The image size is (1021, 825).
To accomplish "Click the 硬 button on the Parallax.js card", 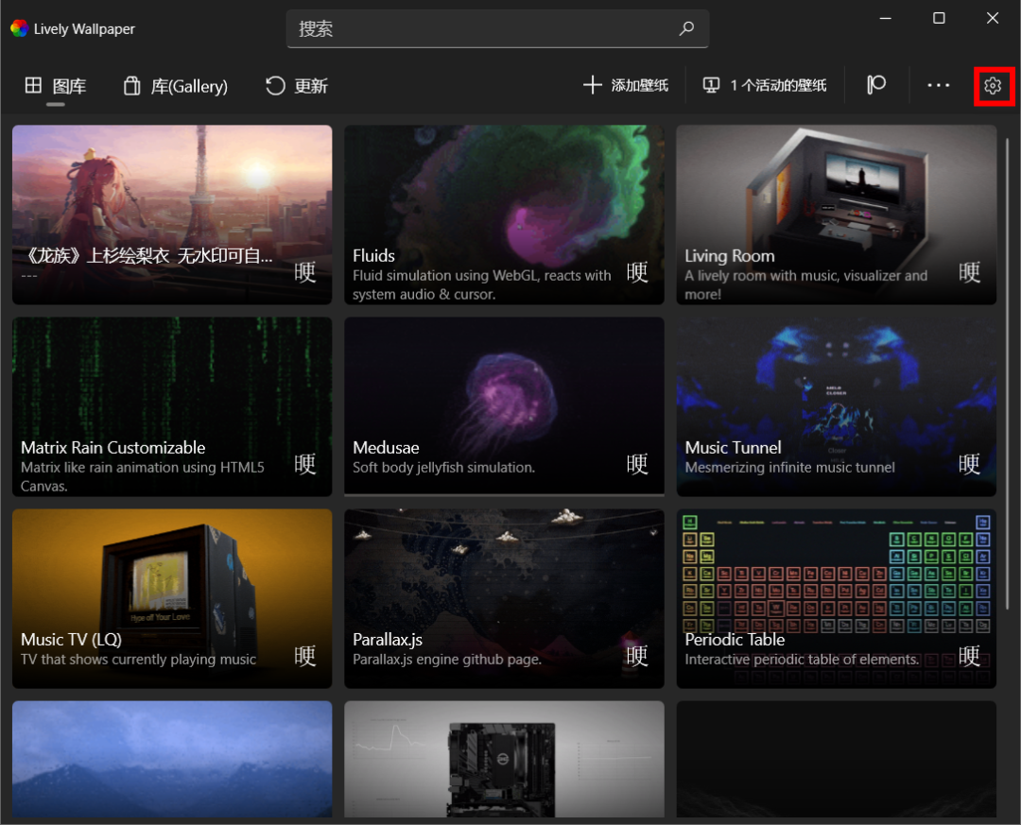I will pos(637,656).
